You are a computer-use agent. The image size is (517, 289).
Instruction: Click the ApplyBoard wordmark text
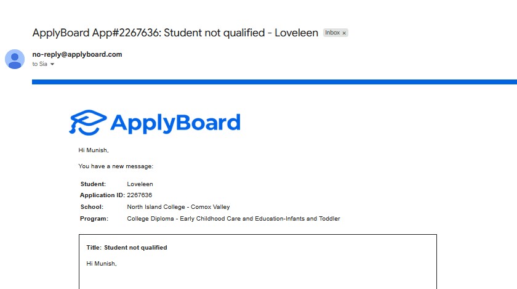pos(175,123)
